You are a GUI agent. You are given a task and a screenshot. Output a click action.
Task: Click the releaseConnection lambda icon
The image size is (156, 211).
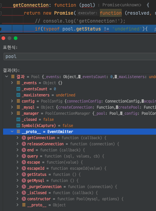click(24, 144)
